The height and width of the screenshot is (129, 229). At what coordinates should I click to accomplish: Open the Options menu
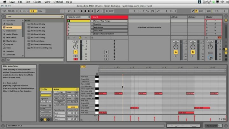58,2
